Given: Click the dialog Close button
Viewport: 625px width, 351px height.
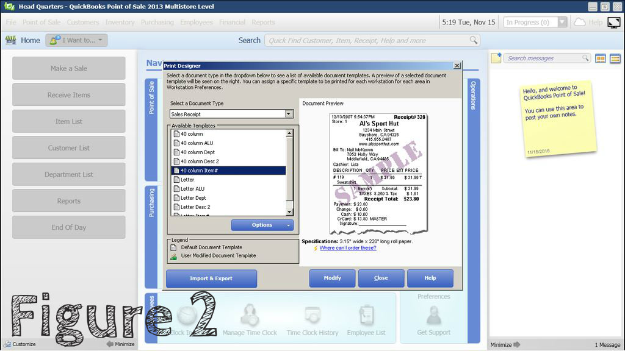Looking at the screenshot, I should point(381,278).
